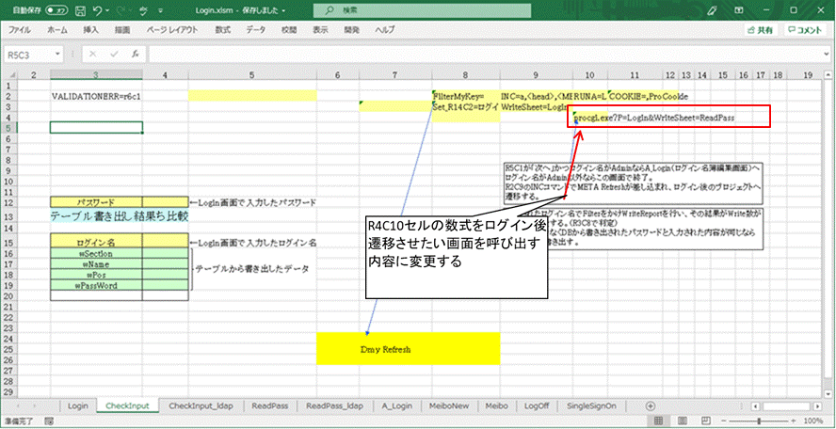Click the Select All corner triangle

(x=11, y=75)
